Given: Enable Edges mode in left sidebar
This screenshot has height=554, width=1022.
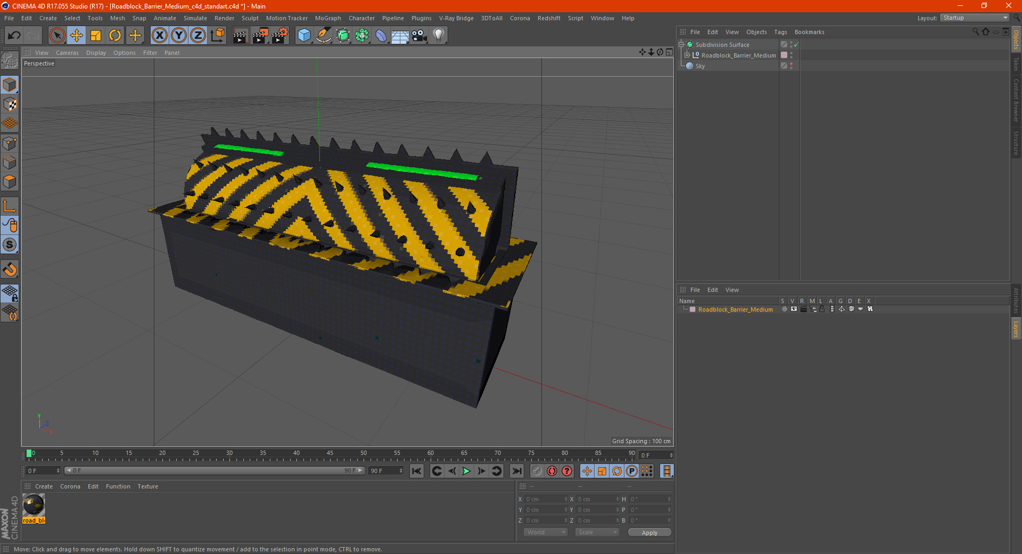Looking at the screenshot, I should coord(10,162).
